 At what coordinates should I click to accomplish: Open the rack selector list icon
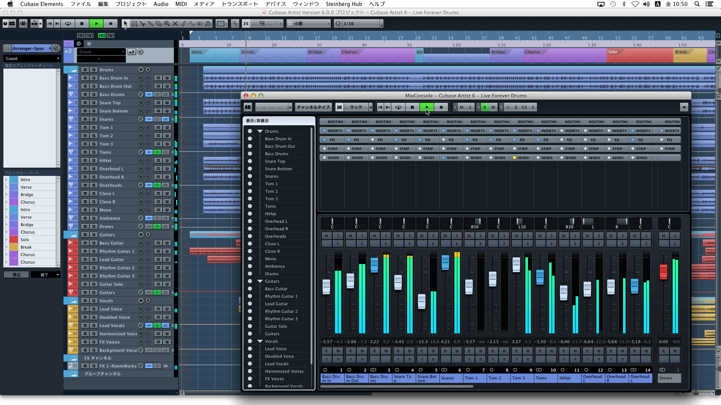(339, 107)
